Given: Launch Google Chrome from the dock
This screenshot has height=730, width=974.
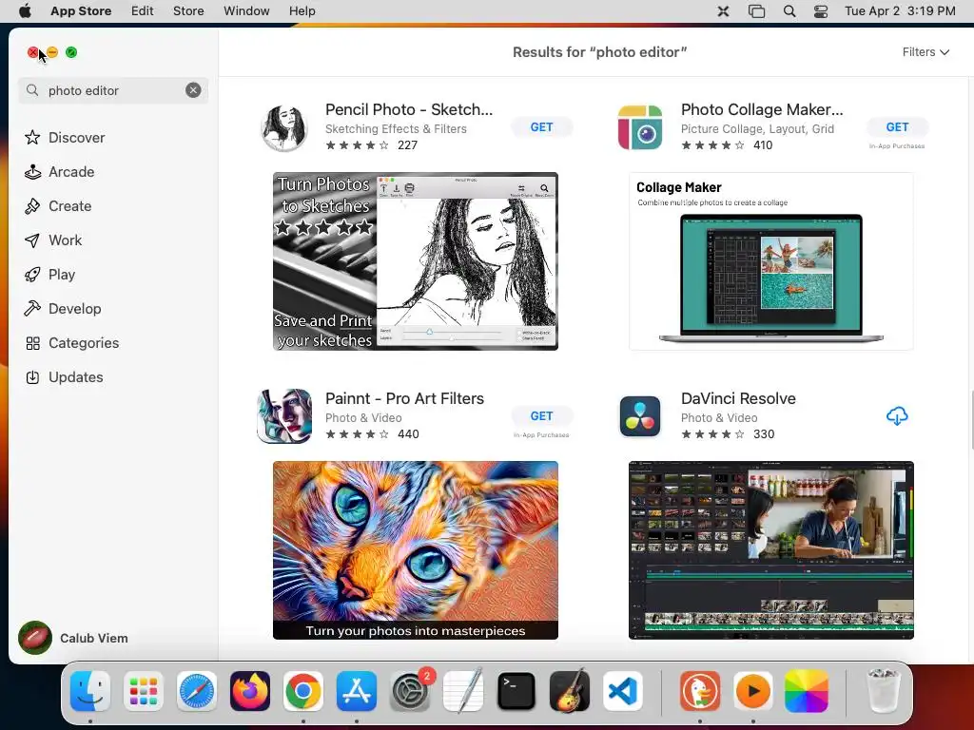Looking at the screenshot, I should tap(303, 691).
